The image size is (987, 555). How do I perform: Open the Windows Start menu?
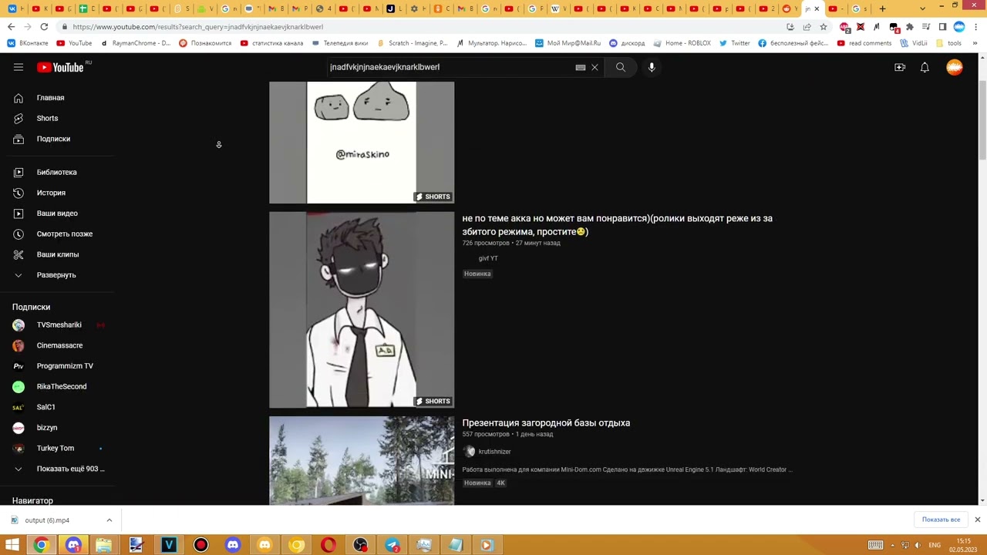12,546
